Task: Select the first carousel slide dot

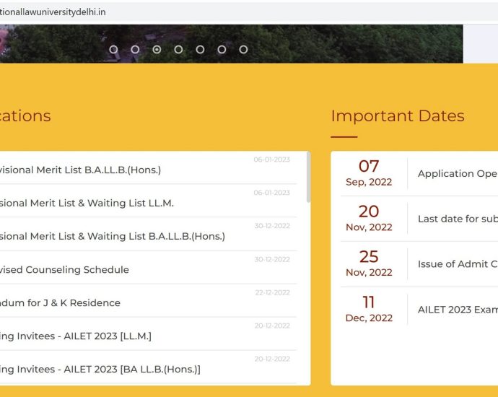Action: pos(113,50)
